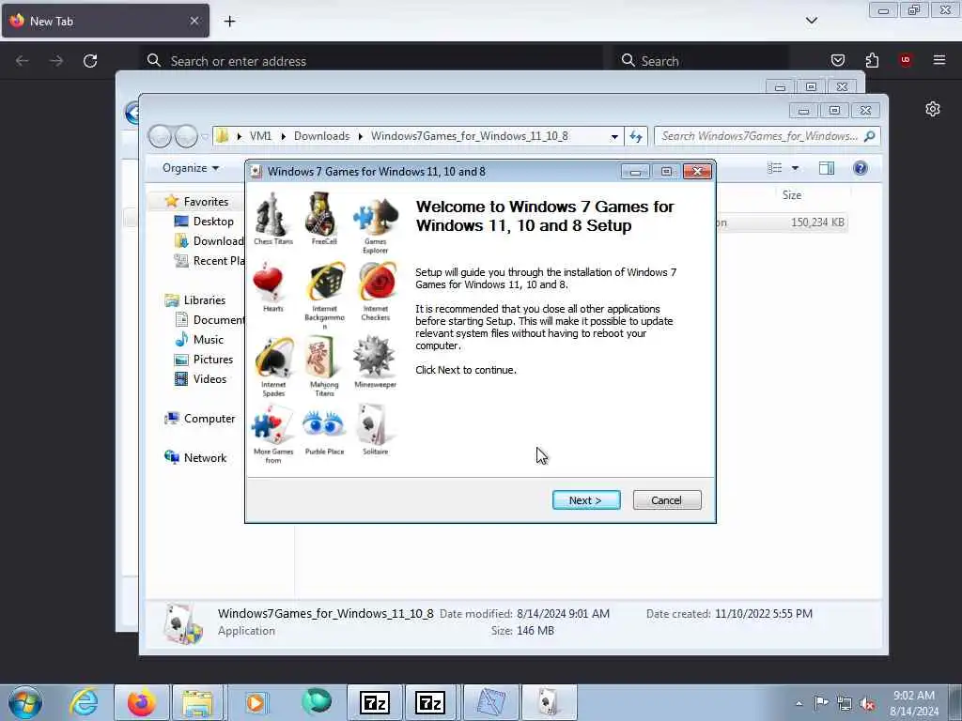
Task: Select Network in navigation pane
Action: coord(205,458)
